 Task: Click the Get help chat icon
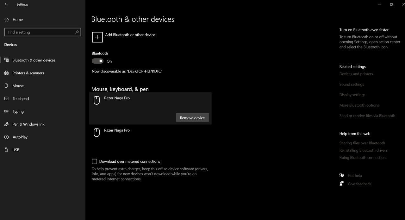tap(342, 175)
